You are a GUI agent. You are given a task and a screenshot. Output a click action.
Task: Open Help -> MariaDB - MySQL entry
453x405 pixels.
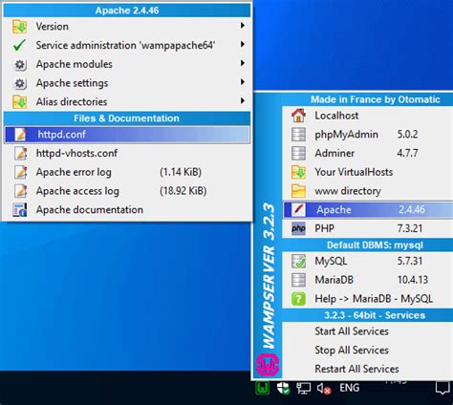click(x=368, y=299)
